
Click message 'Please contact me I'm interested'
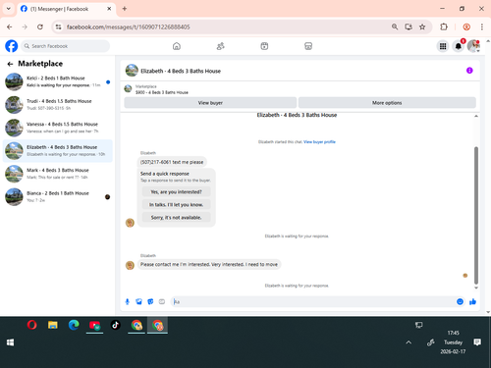(209, 264)
